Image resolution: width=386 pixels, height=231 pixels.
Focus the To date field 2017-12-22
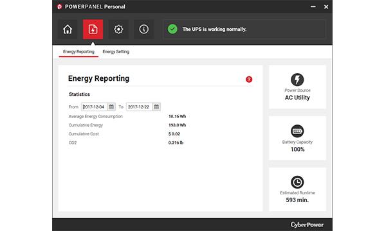(x=140, y=107)
